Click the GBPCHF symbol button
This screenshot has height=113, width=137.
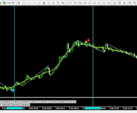point(35,102)
